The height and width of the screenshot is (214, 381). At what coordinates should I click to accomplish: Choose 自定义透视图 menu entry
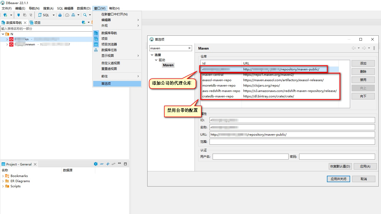117,63
